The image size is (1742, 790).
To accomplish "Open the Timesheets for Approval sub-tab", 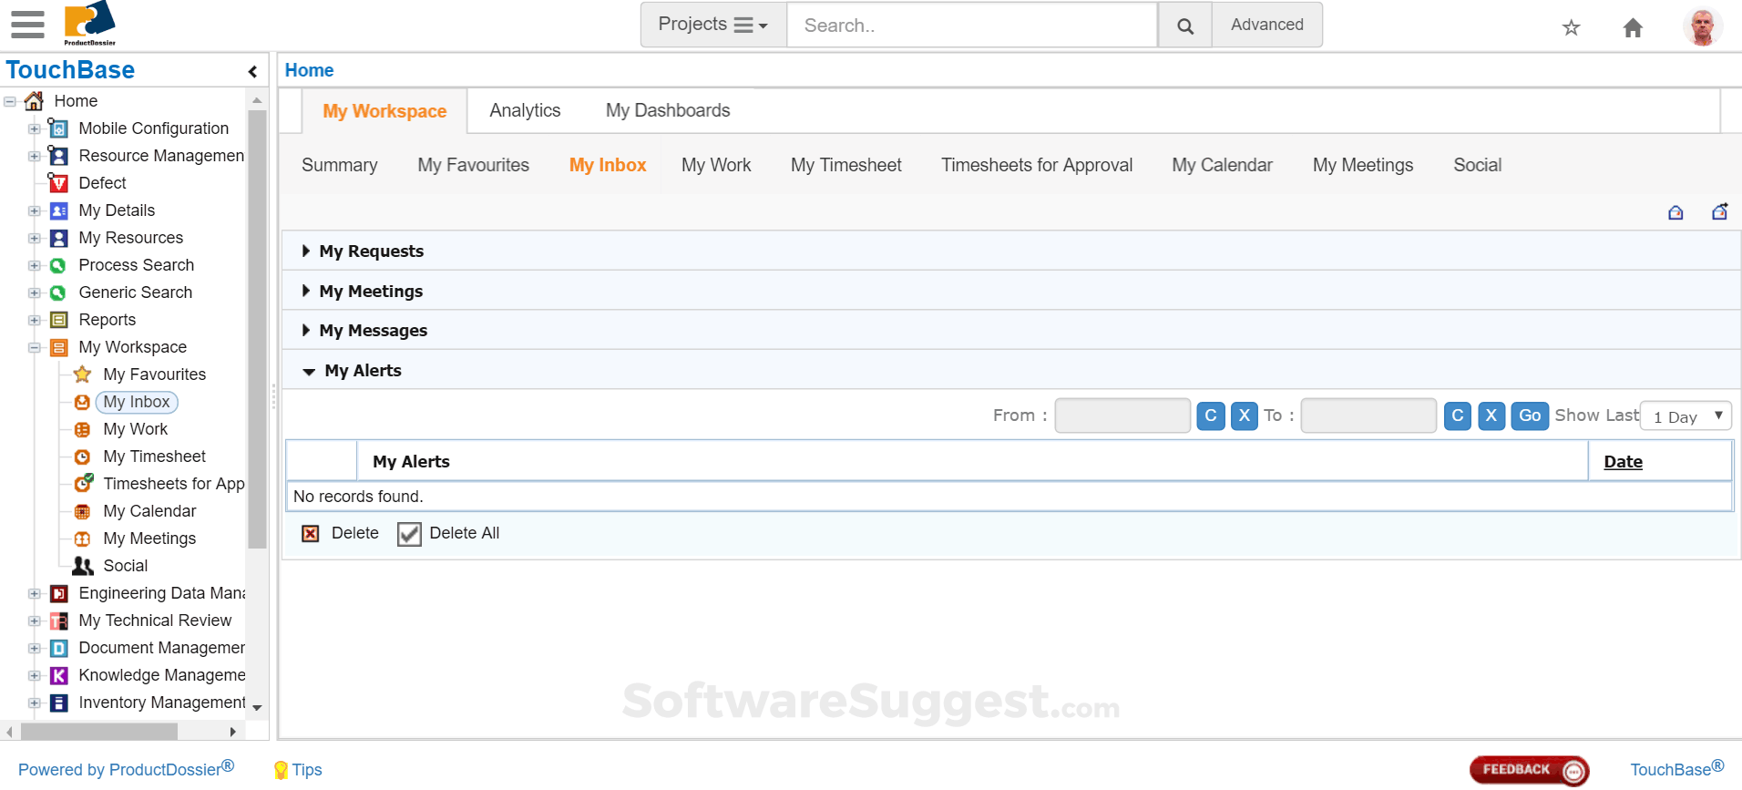I will click(1037, 165).
